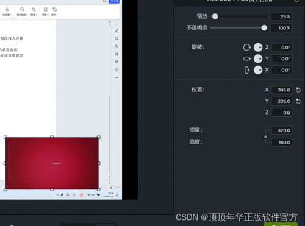Click the cursor select icon in side panel

(117, 38)
